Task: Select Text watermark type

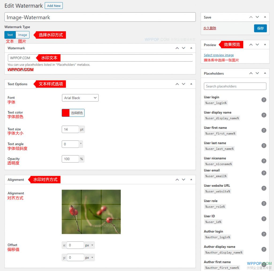Action: coord(10,35)
